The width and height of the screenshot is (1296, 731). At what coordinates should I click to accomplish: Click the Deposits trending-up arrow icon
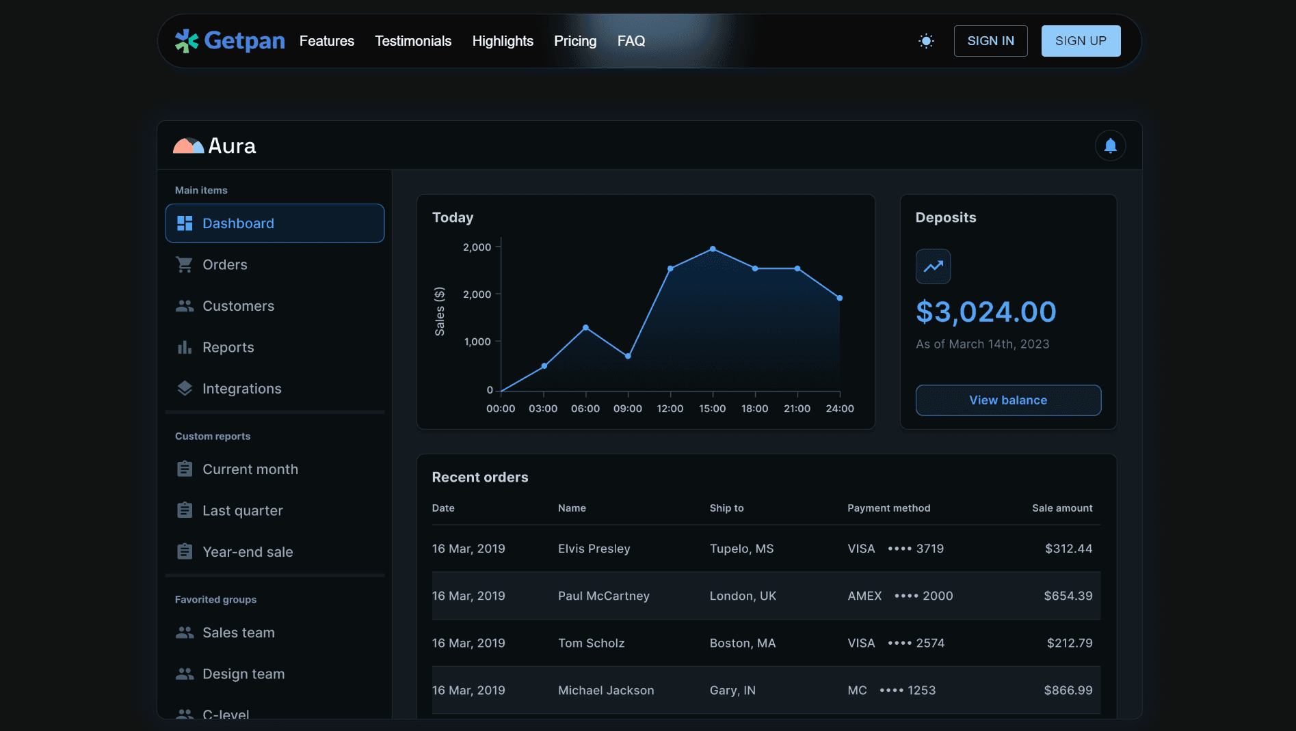(x=933, y=266)
